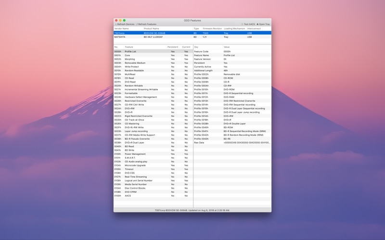Select the Rigid Restricted Overwrite row

tap(153, 116)
